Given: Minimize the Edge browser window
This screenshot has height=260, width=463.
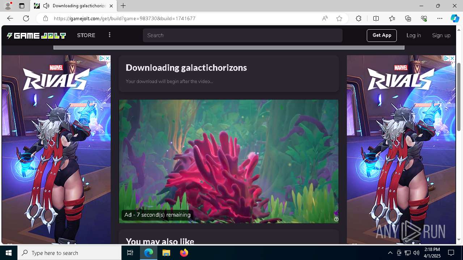Looking at the screenshot, I should 421,6.
